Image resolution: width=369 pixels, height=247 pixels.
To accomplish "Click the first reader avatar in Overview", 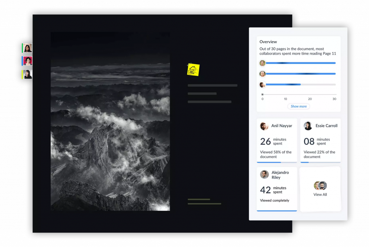I will click(262, 63).
